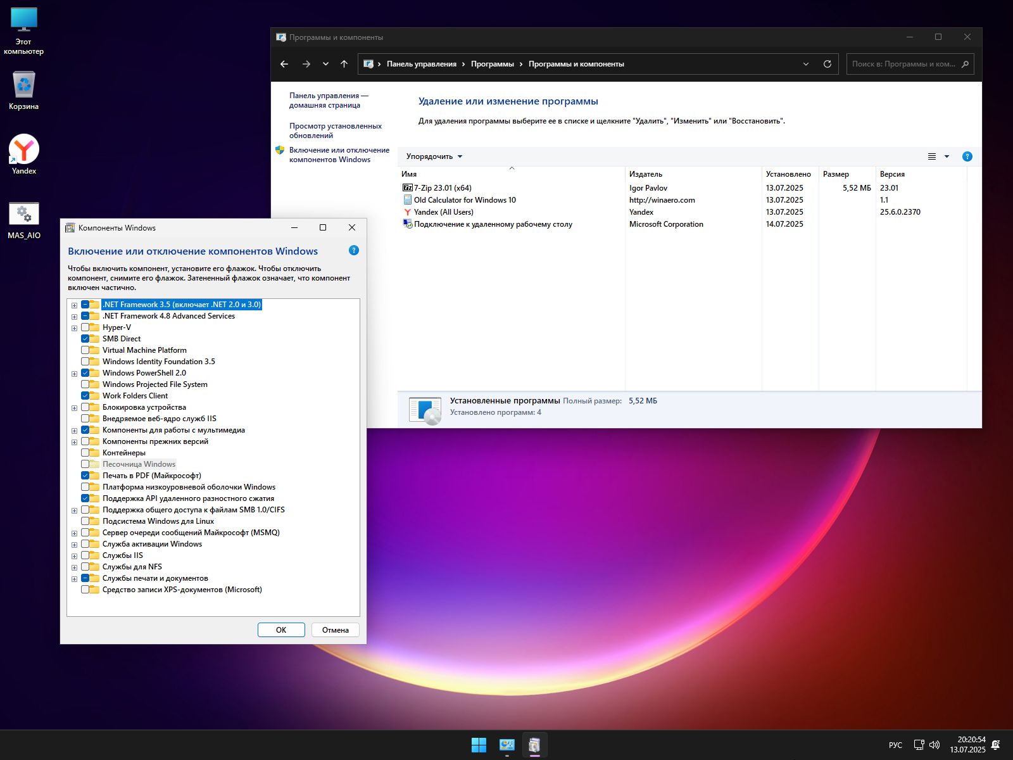Toggle the Hyper-V checkbox
The width and height of the screenshot is (1013, 760).
click(x=85, y=327)
